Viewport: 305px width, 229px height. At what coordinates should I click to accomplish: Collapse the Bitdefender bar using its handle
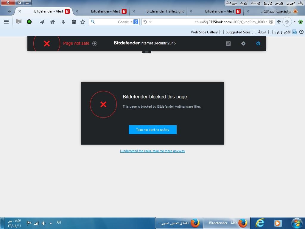click(x=147, y=52)
